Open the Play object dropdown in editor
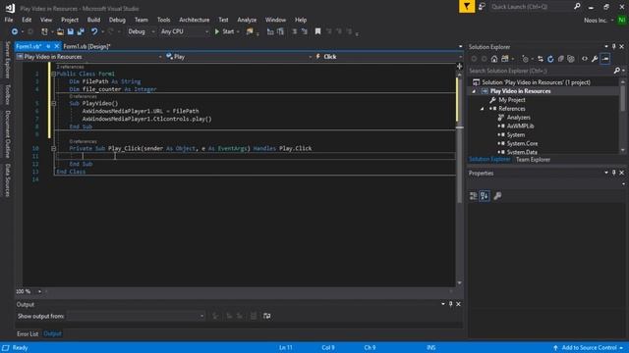Viewport: 629px width, 353px height. (239, 57)
